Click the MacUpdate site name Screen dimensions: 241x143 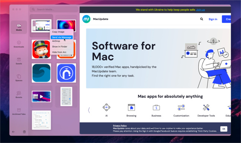coord(101,19)
